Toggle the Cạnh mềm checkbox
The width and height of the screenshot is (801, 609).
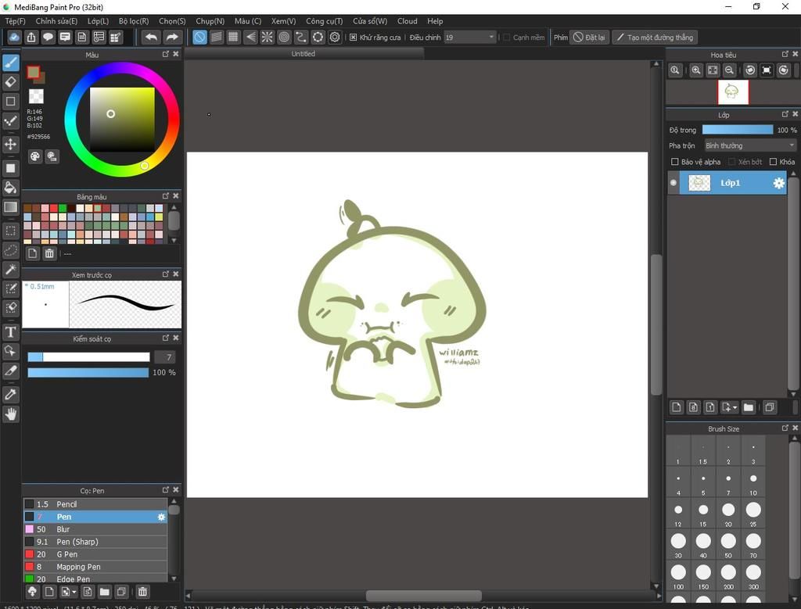point(507,38)
